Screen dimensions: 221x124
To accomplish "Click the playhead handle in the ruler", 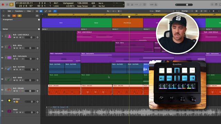I will (129, 17).
